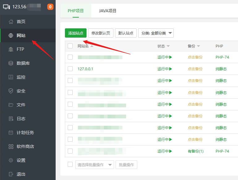Open 监控 monitoring icon
The image size is (238, 180).
(11, 77)
